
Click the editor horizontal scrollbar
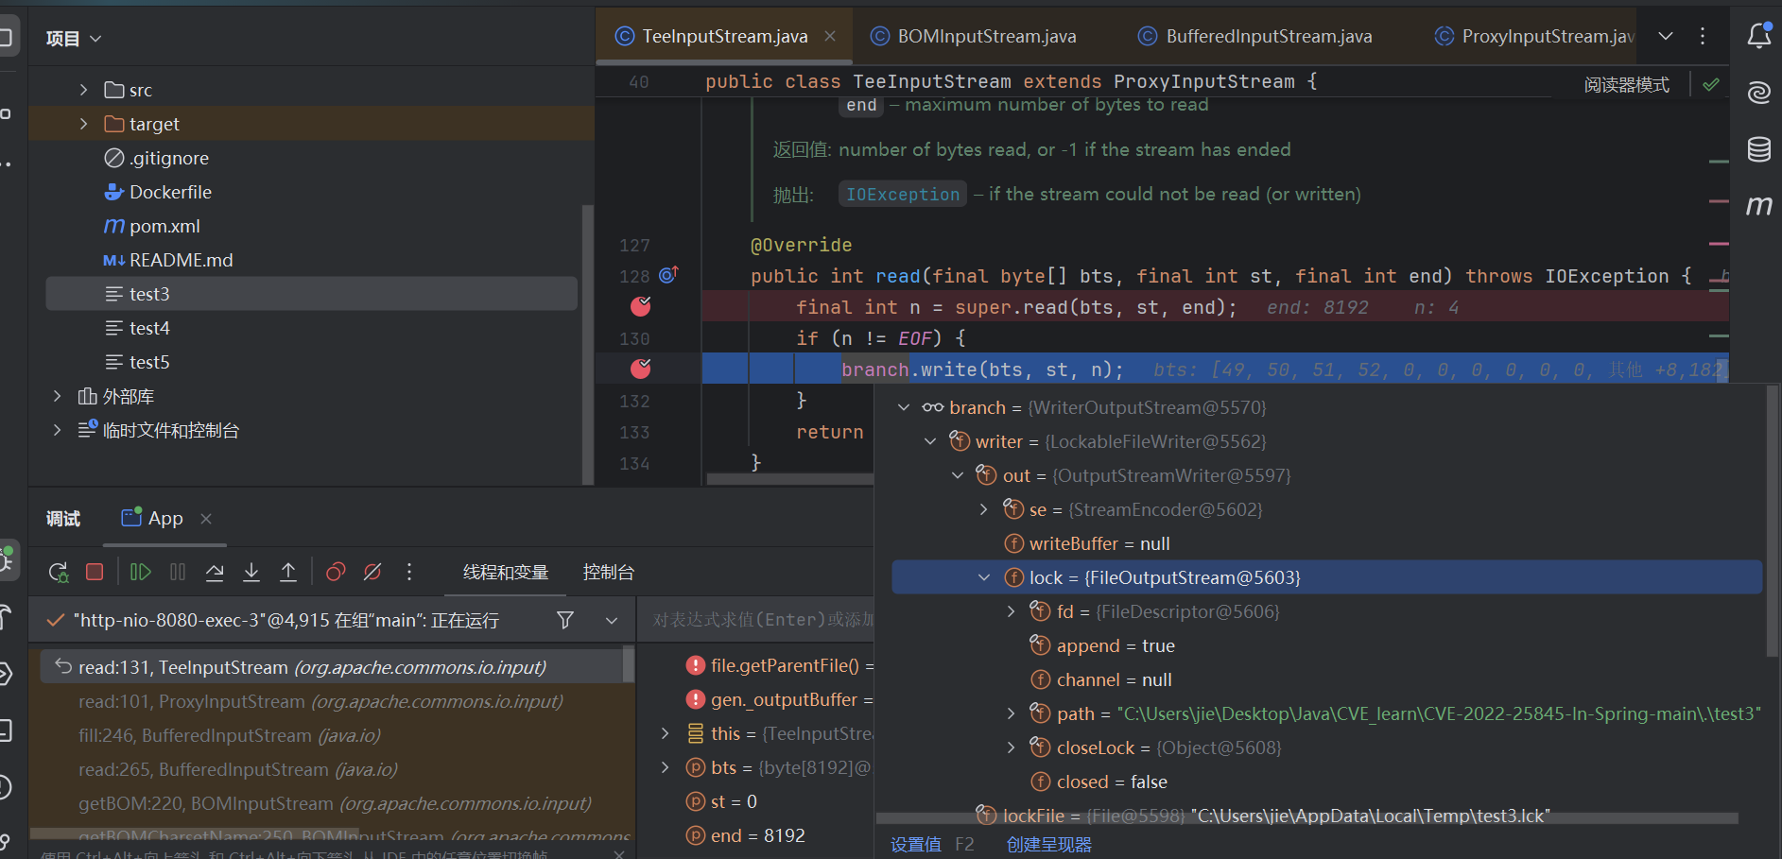tap(790, 479)
